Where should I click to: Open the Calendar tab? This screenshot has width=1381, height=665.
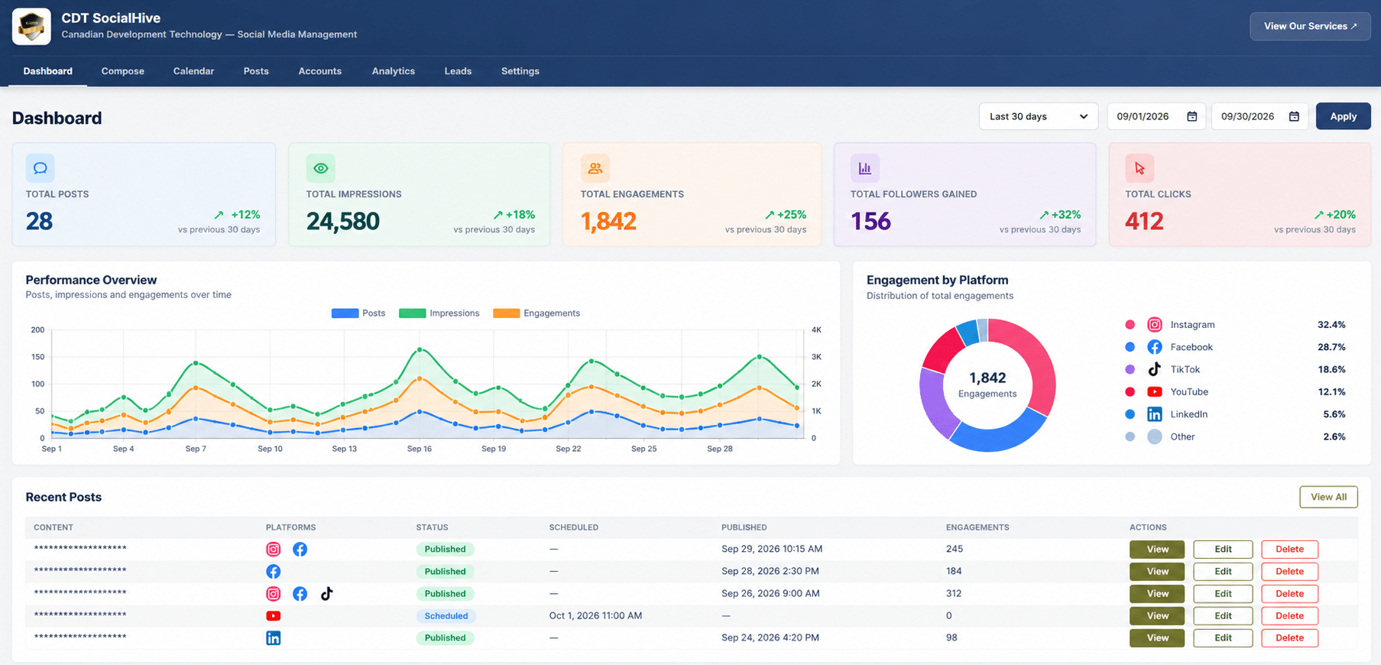(x=194, y=71)
